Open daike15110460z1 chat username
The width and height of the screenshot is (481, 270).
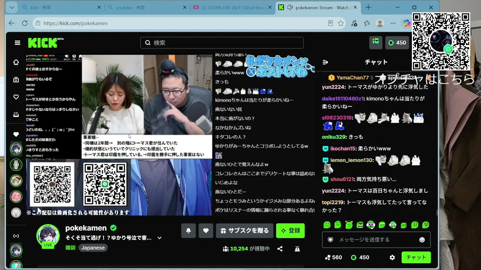(343, 99)
